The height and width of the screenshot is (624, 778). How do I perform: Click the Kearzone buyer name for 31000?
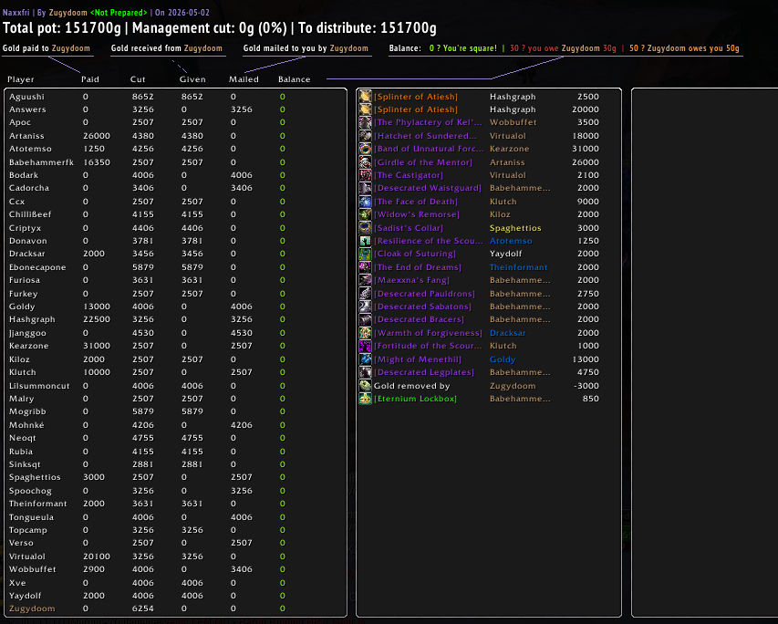[x=509, y=149]
